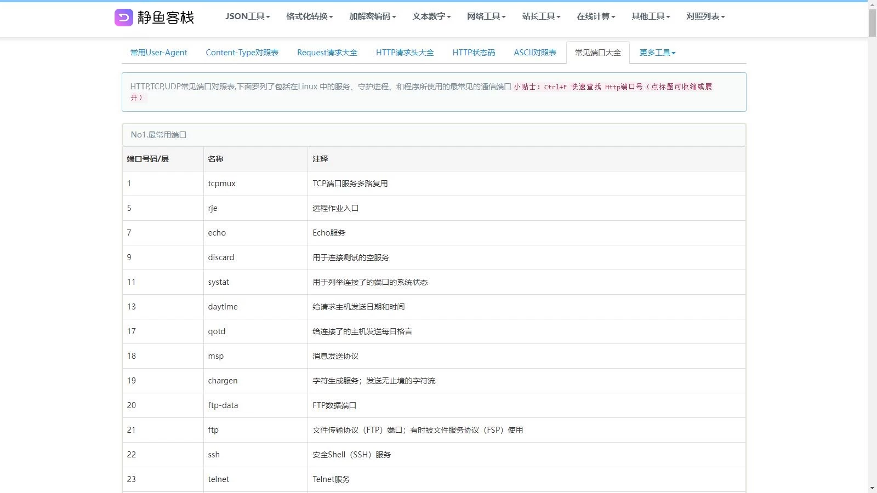Screen dimensions: 877x493
Task: Open the HTTP请求头大全 tab
Action: click(405, 53)
